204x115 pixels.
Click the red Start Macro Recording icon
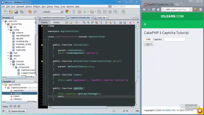click(x=130, y=22)
